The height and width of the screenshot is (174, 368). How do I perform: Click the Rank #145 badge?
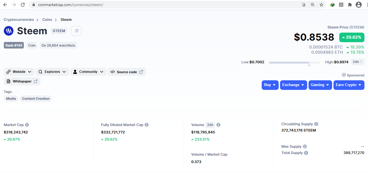pos(14,45)
